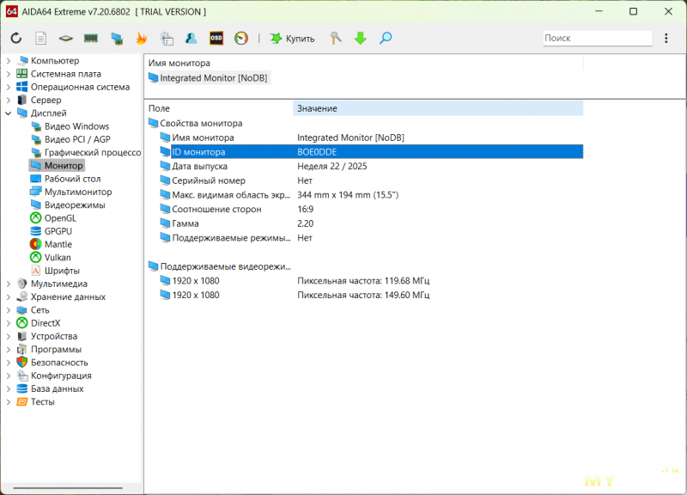
Task: Click the gauge benchmark icon in toolbar
Action: [x=241, y=39]
